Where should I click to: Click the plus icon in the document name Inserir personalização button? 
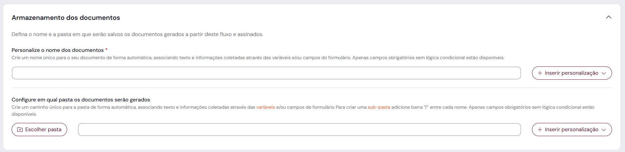point(540,73)
